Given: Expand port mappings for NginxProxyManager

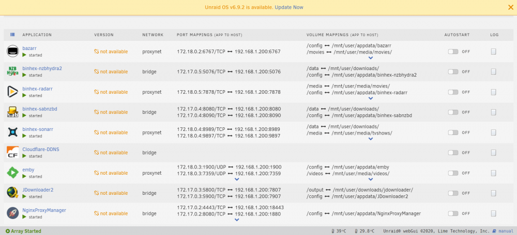Looking at the screenshot, I should (236, 220).
